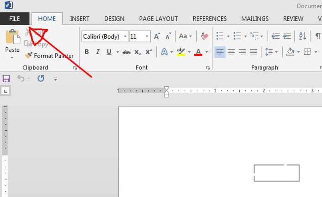The height and width of the screenshot is (197, 322).
Task: Toggle Bold formatting
Action: point(87,52)
